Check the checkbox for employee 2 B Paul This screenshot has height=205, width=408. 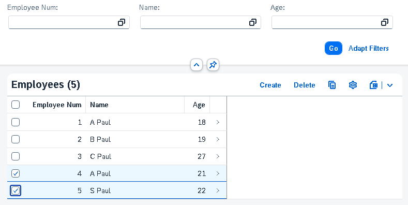click(16, 139)
